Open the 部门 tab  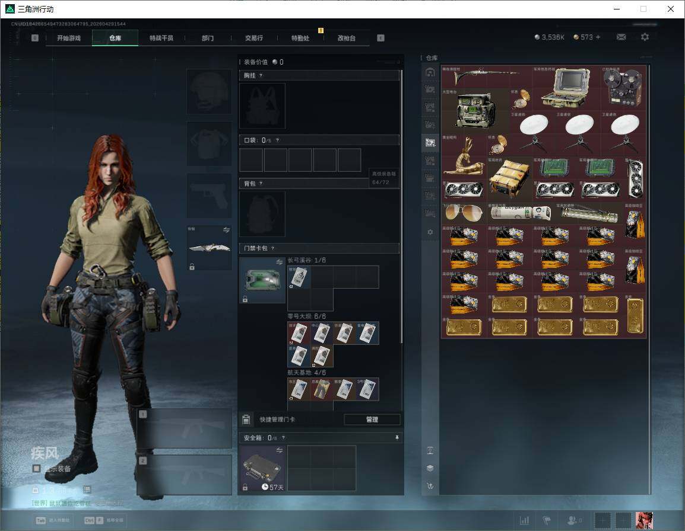[208, 38]
